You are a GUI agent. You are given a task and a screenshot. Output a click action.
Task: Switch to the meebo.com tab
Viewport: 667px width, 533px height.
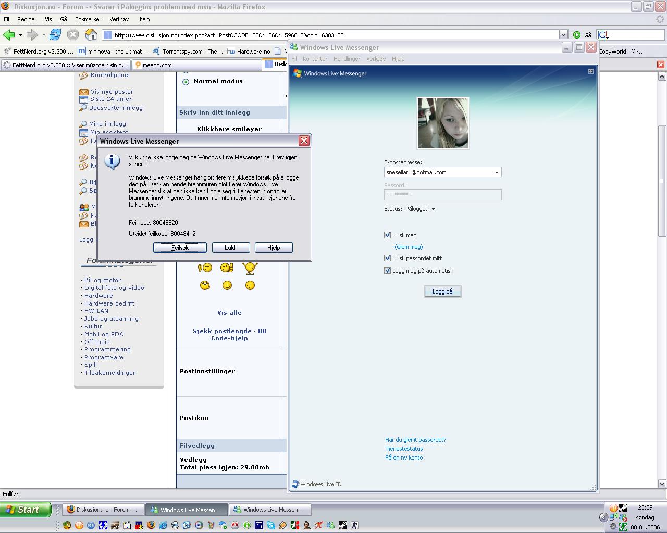click(196, 65)
